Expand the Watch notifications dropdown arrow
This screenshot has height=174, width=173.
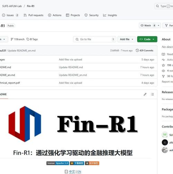click(x=158, y=25)
